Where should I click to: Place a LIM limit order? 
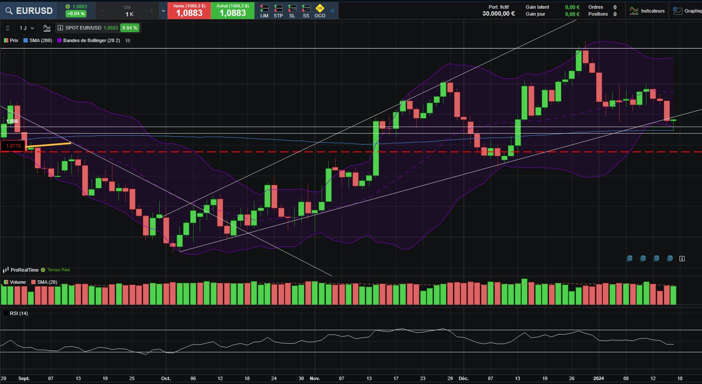pyautogui.click(x=264, y=11)
